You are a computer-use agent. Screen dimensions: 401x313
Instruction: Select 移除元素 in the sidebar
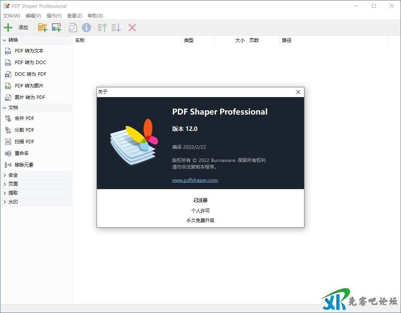(24, 165)
